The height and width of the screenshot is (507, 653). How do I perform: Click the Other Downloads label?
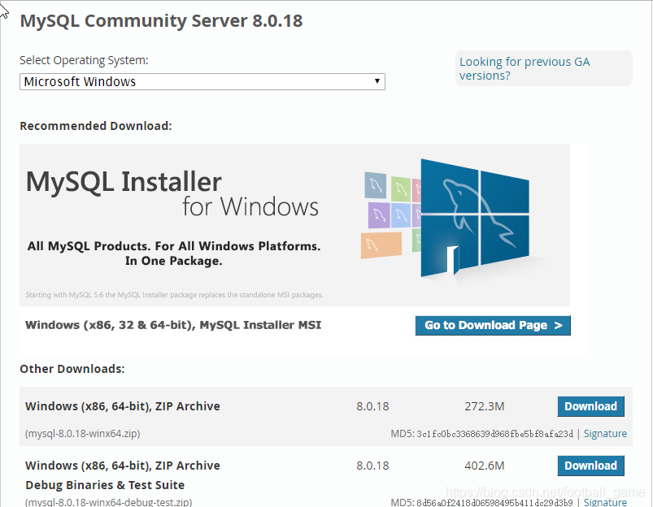coord(72,369)
